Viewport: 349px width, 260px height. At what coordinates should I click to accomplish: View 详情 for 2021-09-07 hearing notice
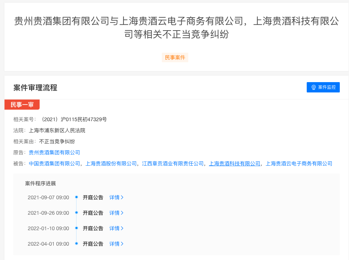(x=116, y=197)
